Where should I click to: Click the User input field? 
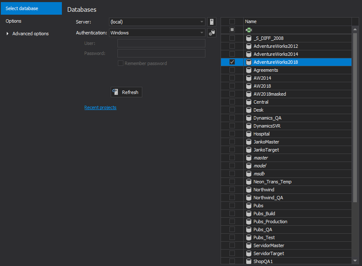coord(161,43)
